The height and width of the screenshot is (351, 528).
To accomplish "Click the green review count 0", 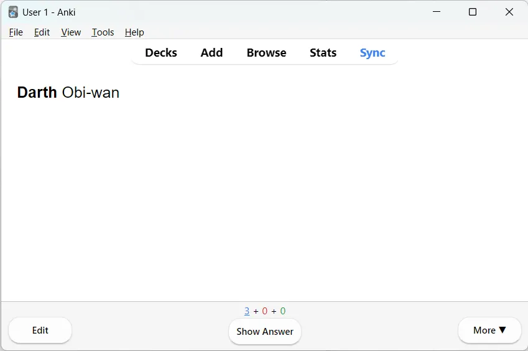I will click(x=283, y=311).
